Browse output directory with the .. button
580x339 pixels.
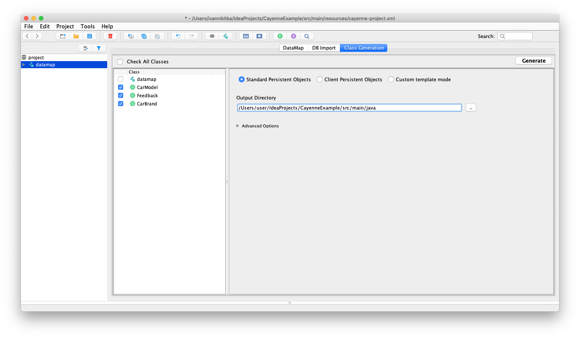coord(471,107)
